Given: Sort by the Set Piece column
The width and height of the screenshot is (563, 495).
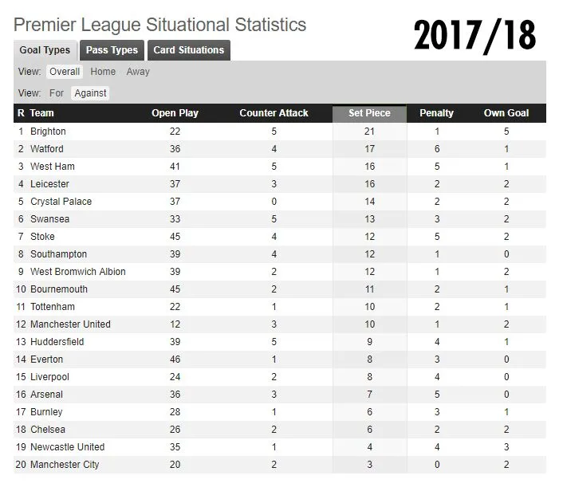Looking at the screenshot, I should [x=369, y=113].
